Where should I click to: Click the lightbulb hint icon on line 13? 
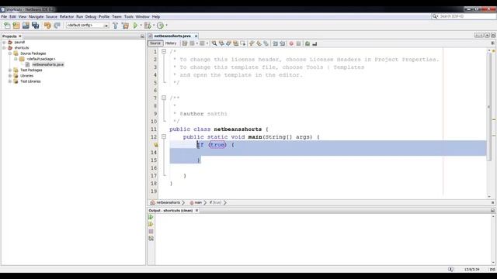click(155, 145)
